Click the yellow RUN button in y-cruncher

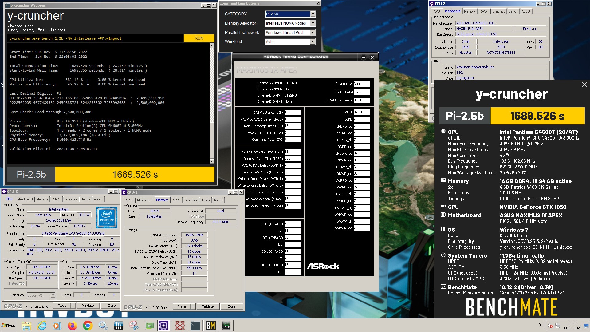(x=199, y=38)
